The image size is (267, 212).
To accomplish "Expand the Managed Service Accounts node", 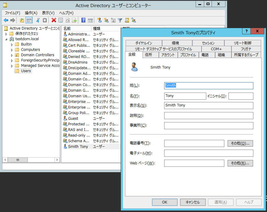I will (x=12, y=66).
